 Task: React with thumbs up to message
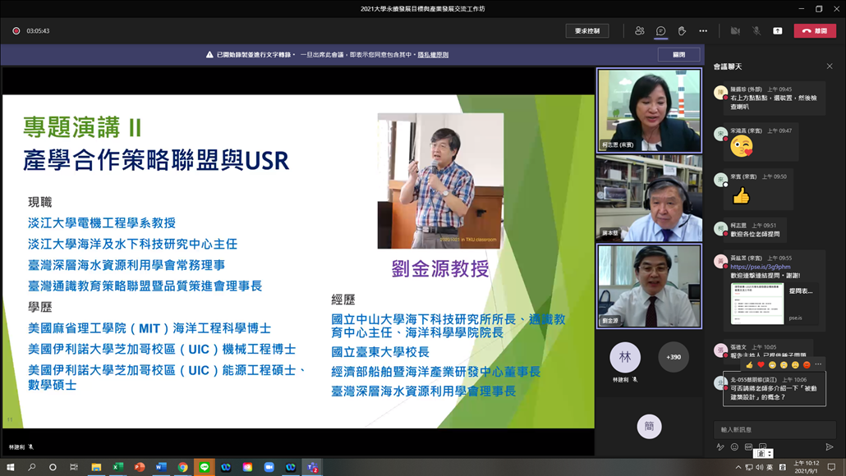[749, 365]
